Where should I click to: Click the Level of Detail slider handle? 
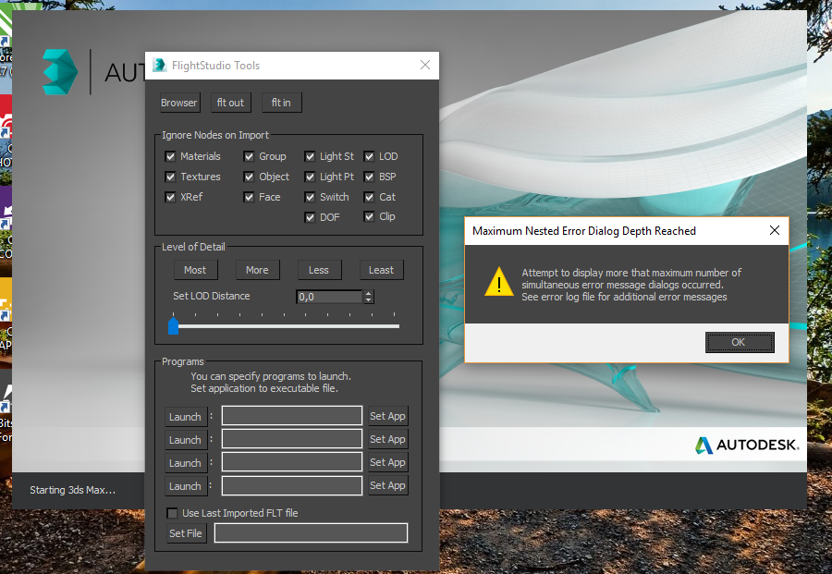point(173,325)
